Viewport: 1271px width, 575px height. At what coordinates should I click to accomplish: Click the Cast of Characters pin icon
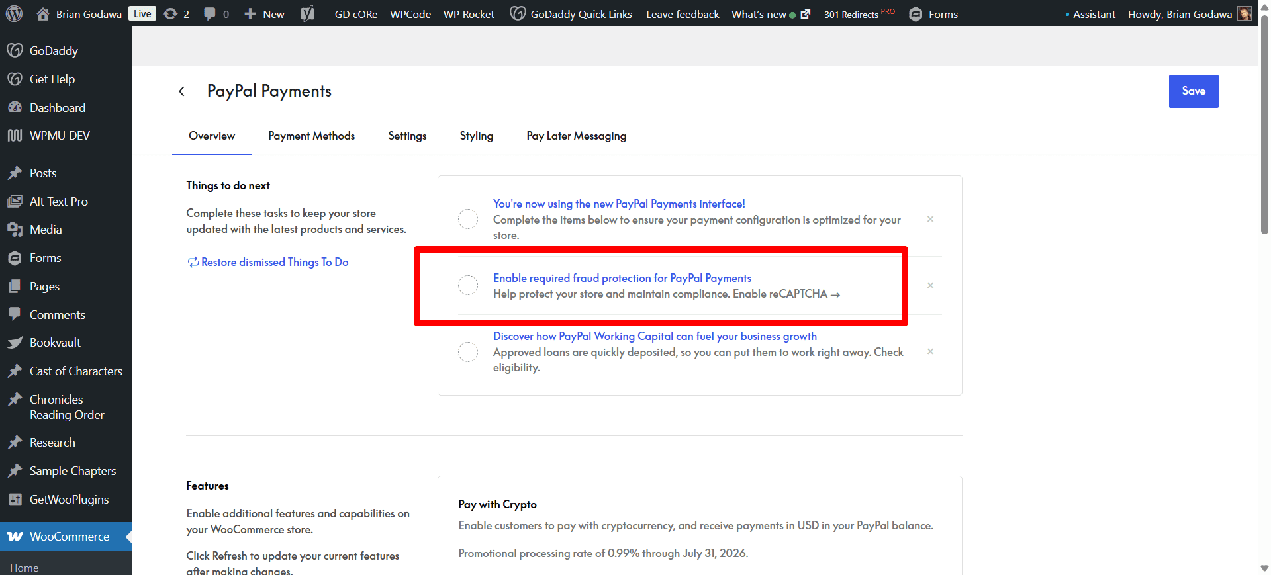point(15,371)
